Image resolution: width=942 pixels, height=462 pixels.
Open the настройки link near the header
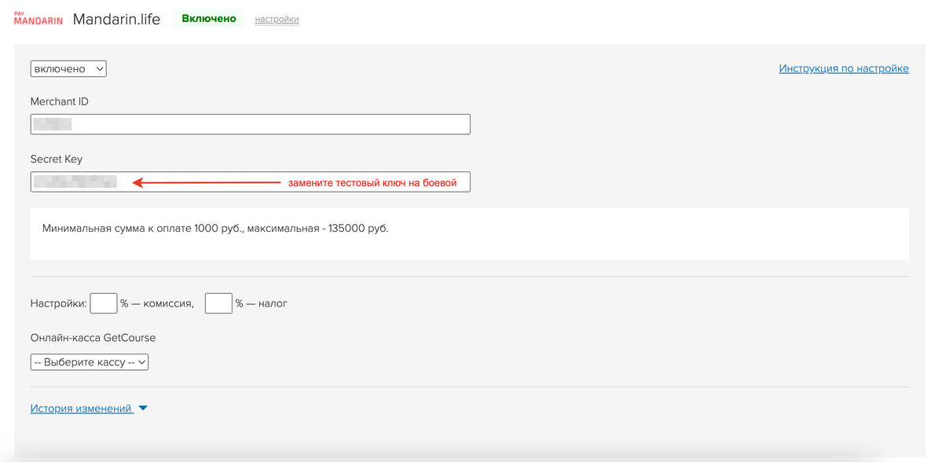point(277,19)
